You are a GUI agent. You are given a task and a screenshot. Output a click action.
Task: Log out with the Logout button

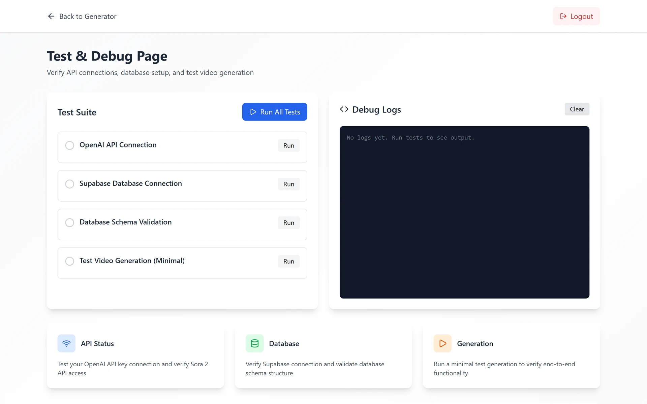[576, 16]
